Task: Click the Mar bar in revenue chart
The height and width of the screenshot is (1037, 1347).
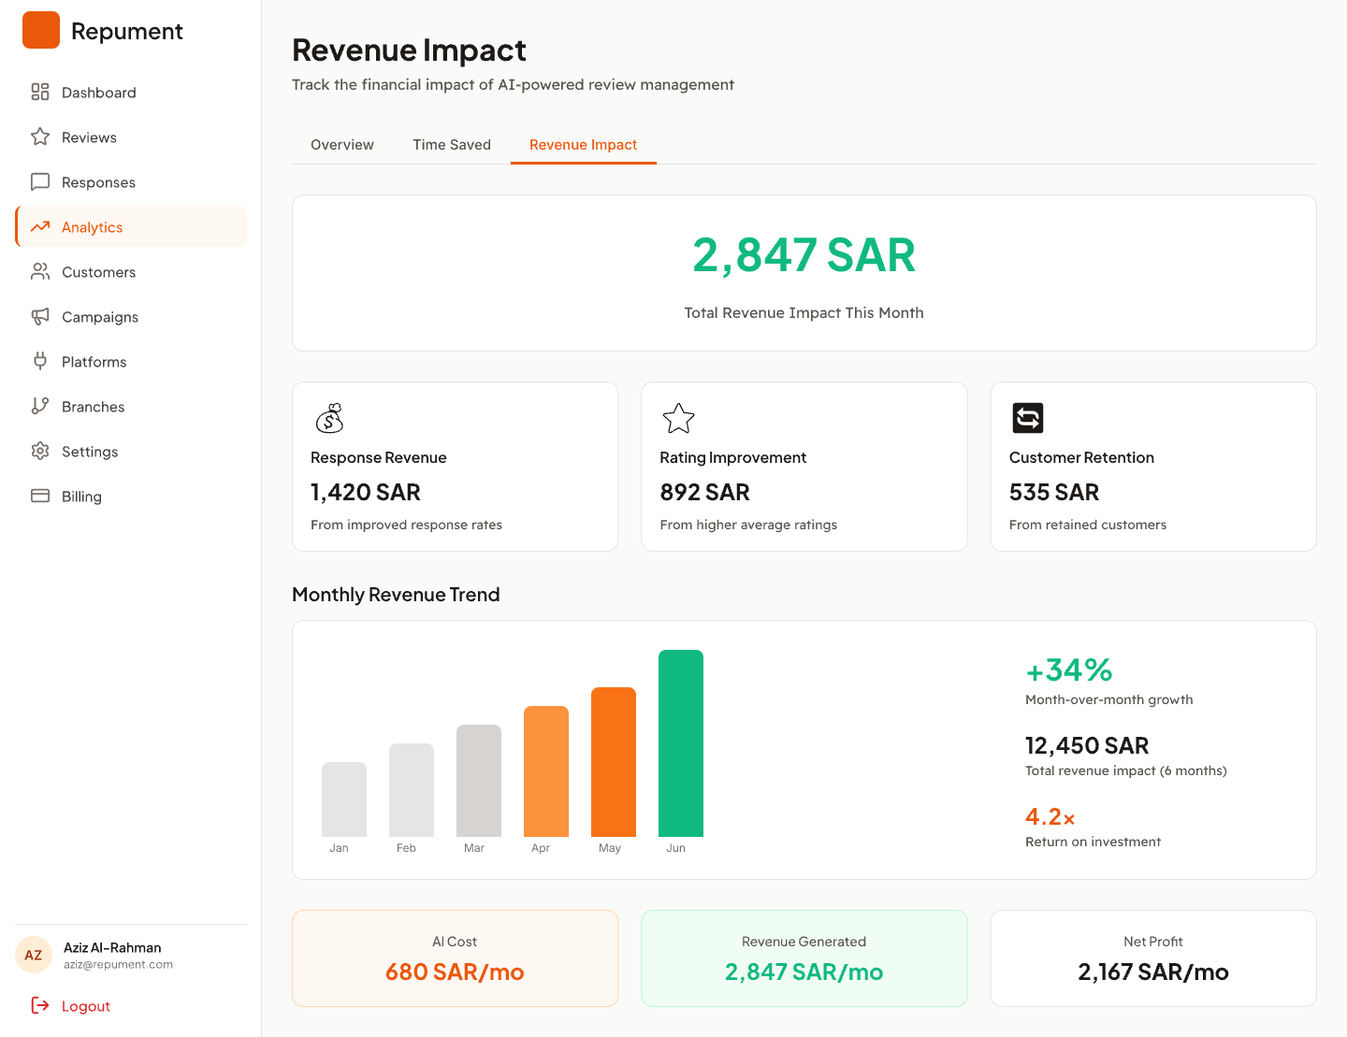Action: click(479, 781)
